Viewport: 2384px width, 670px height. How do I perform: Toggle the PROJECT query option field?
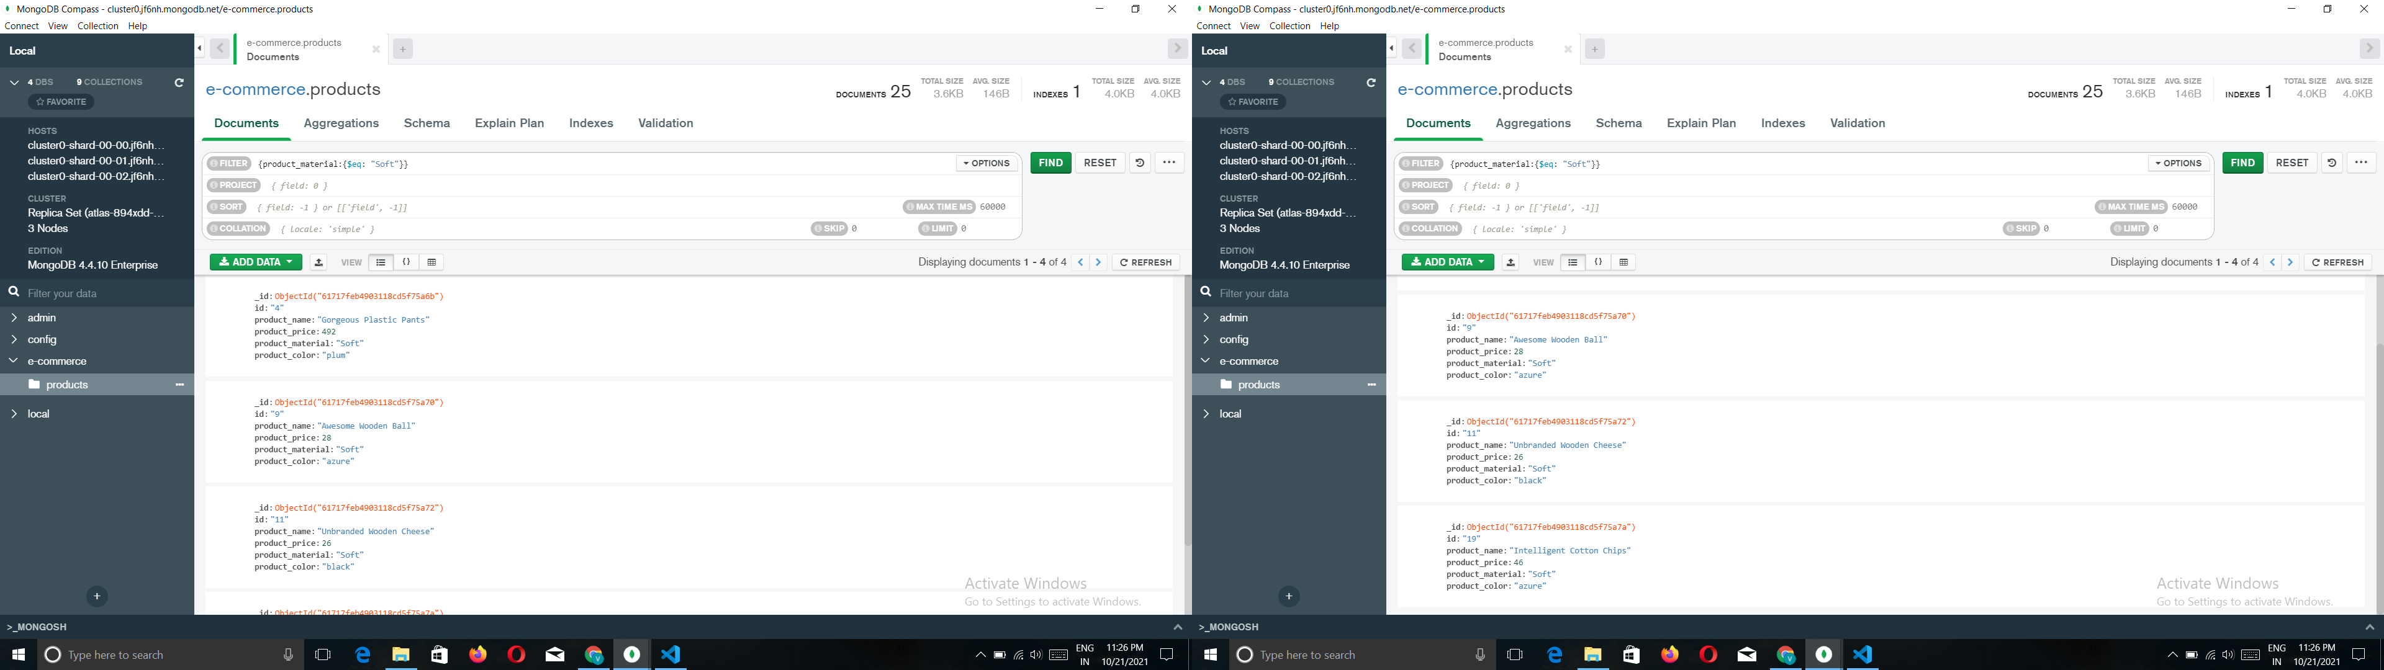pos(234,184)
